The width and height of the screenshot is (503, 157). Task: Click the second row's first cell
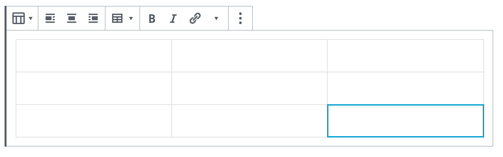click(x=94, y=88)
